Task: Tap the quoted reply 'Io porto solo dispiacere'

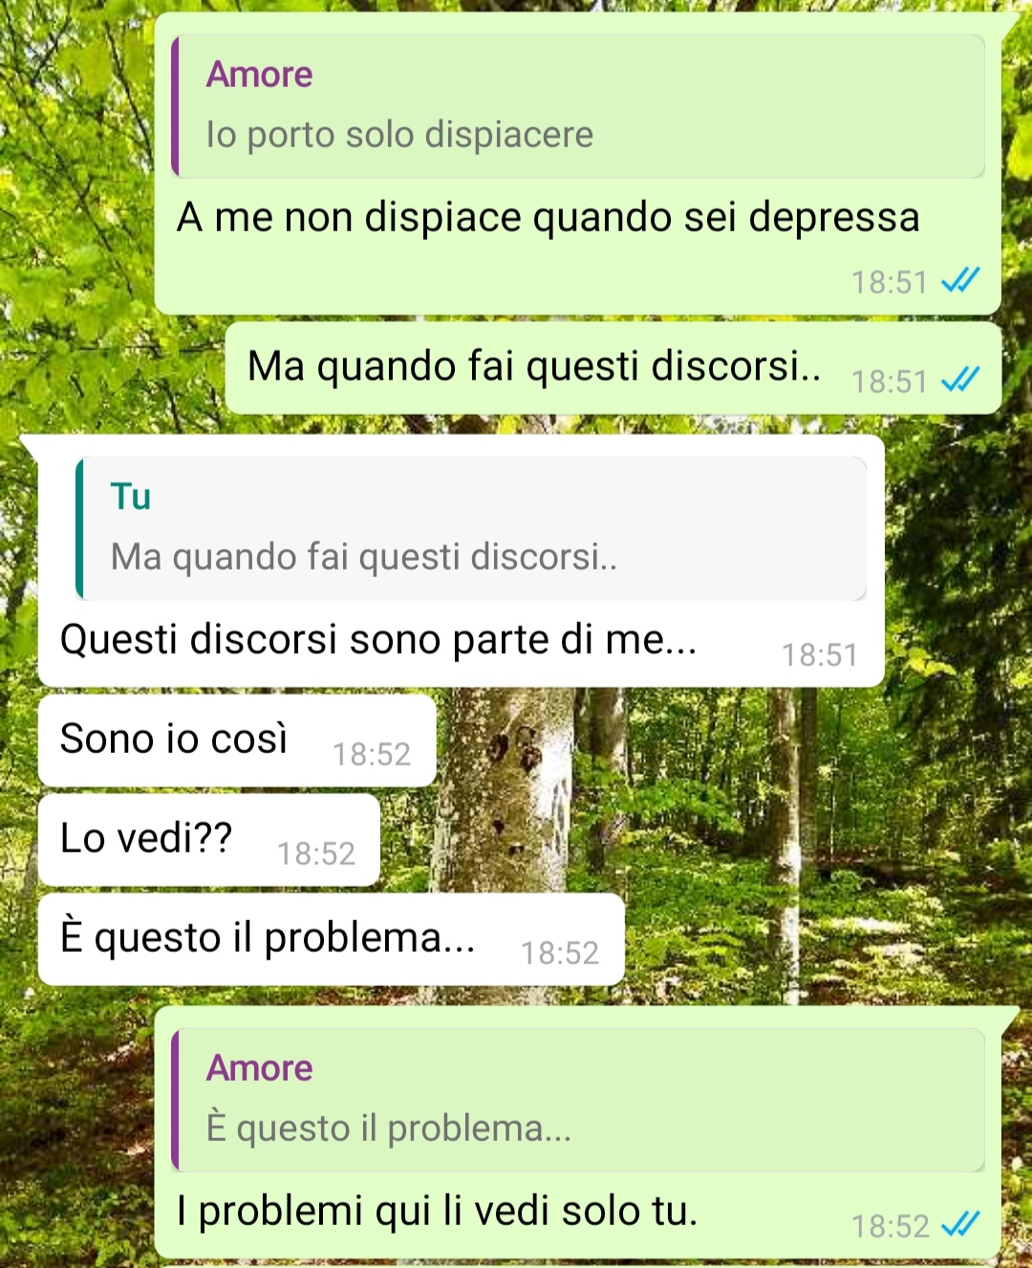Action: pyautogui.click(x=578, y=106)
